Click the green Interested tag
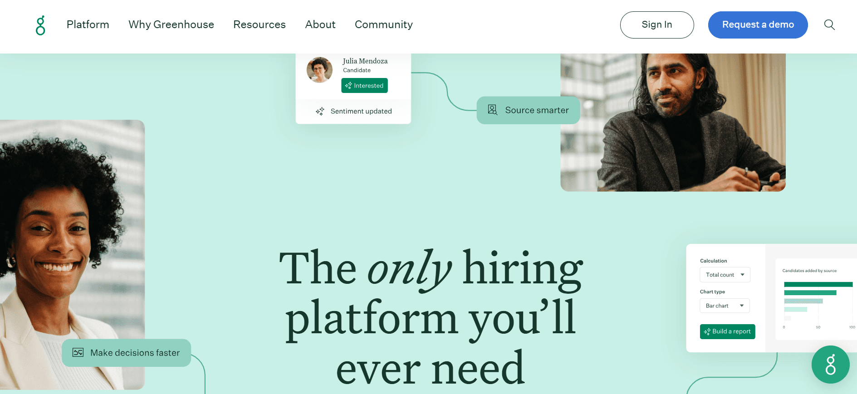 [364, 86]
